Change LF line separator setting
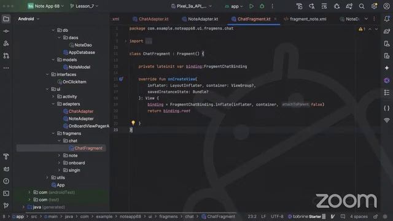The width and height of the screenshot is (393, 221). [263, 217]
